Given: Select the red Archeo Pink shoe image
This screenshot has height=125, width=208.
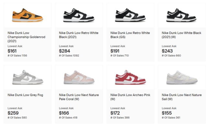Looking at the screenshot, I should point(130,77).
